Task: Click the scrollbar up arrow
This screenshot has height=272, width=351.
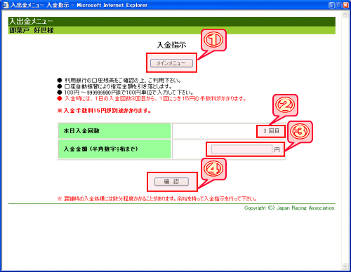Action: point(345,15)
